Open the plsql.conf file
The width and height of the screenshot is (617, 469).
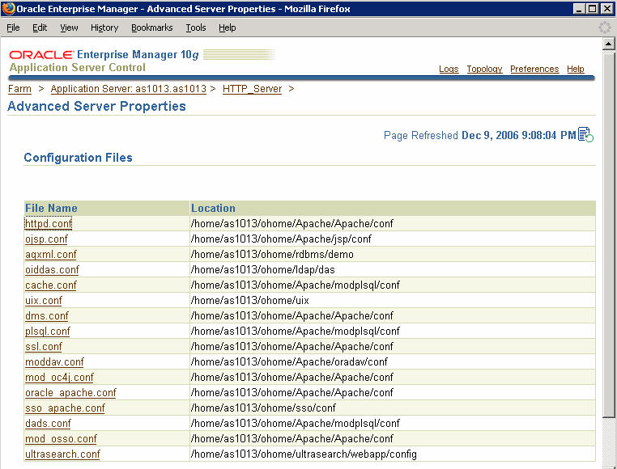click(48, 331)
